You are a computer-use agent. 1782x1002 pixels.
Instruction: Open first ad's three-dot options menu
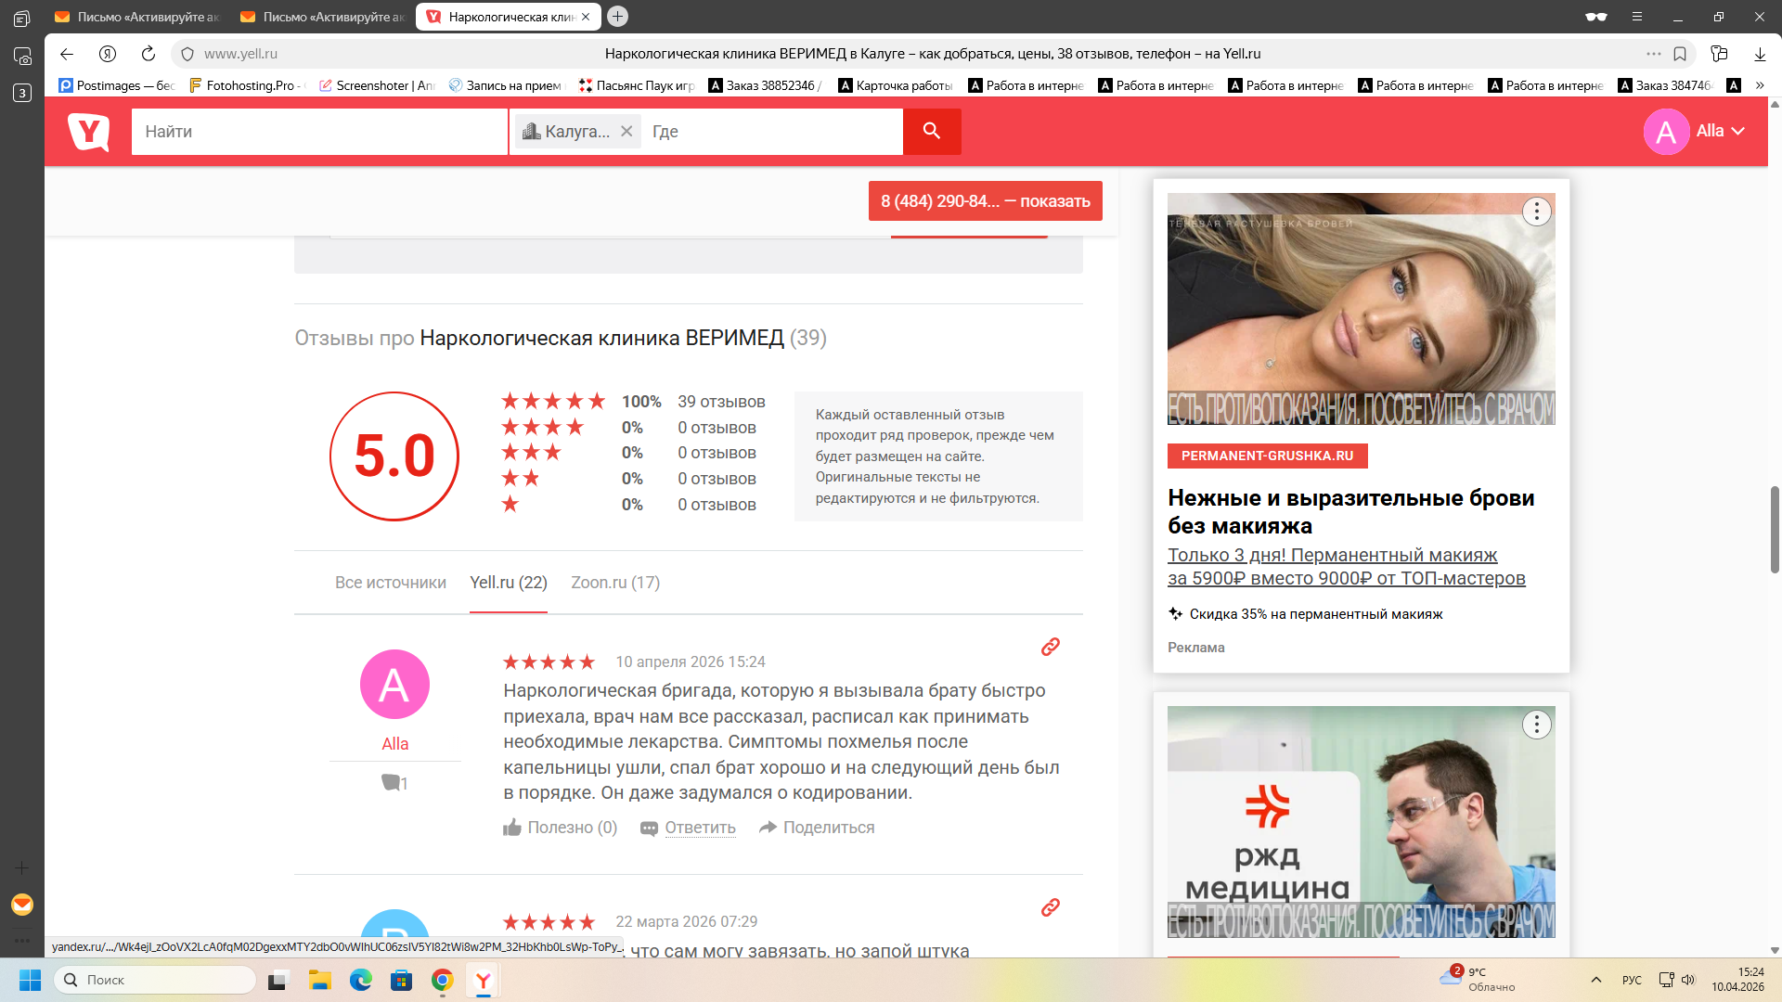[x=1536, y=212]
